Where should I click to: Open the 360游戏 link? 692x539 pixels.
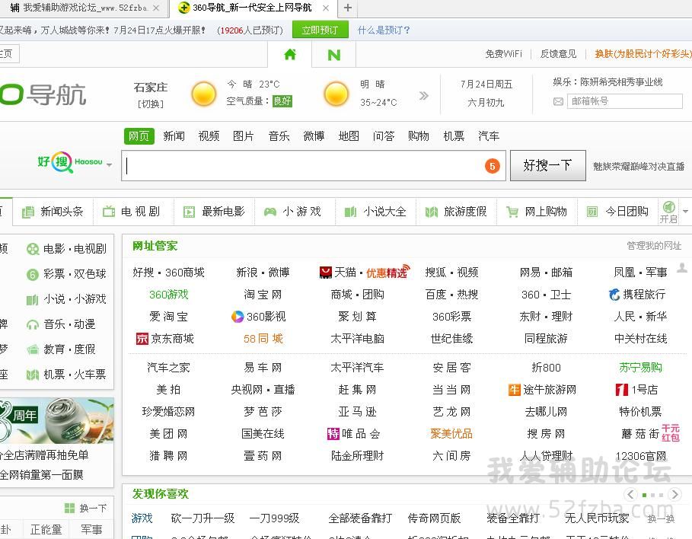click(168, 295)
